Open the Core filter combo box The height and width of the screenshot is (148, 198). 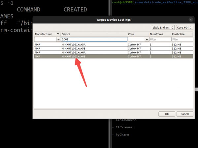(x=138, y=39)
